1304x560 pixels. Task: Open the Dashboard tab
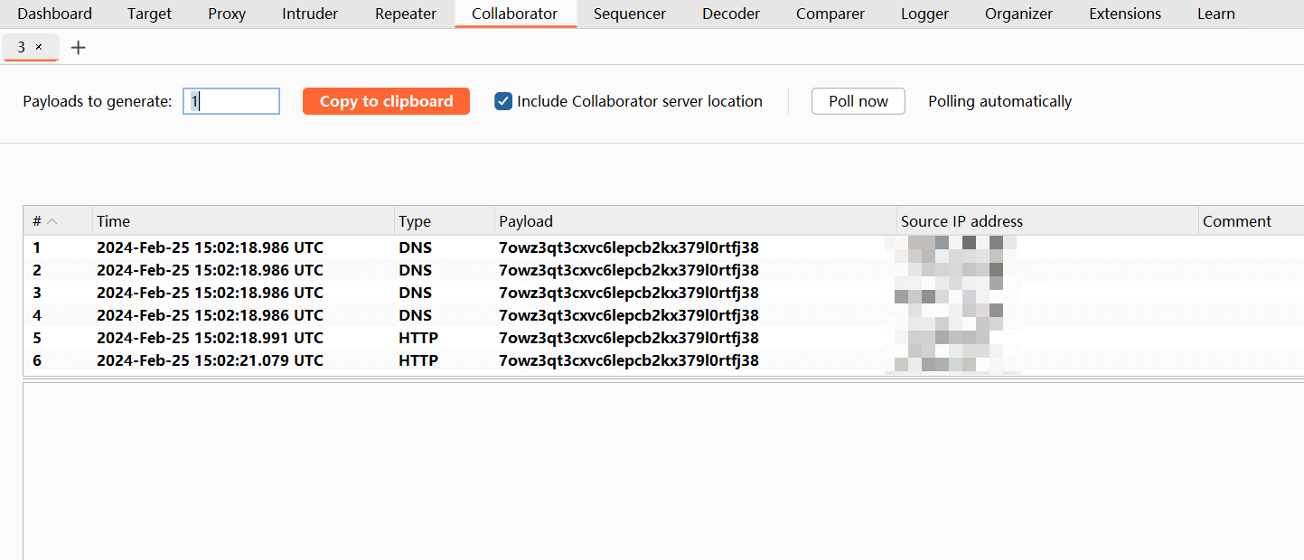tap(54, 14)
